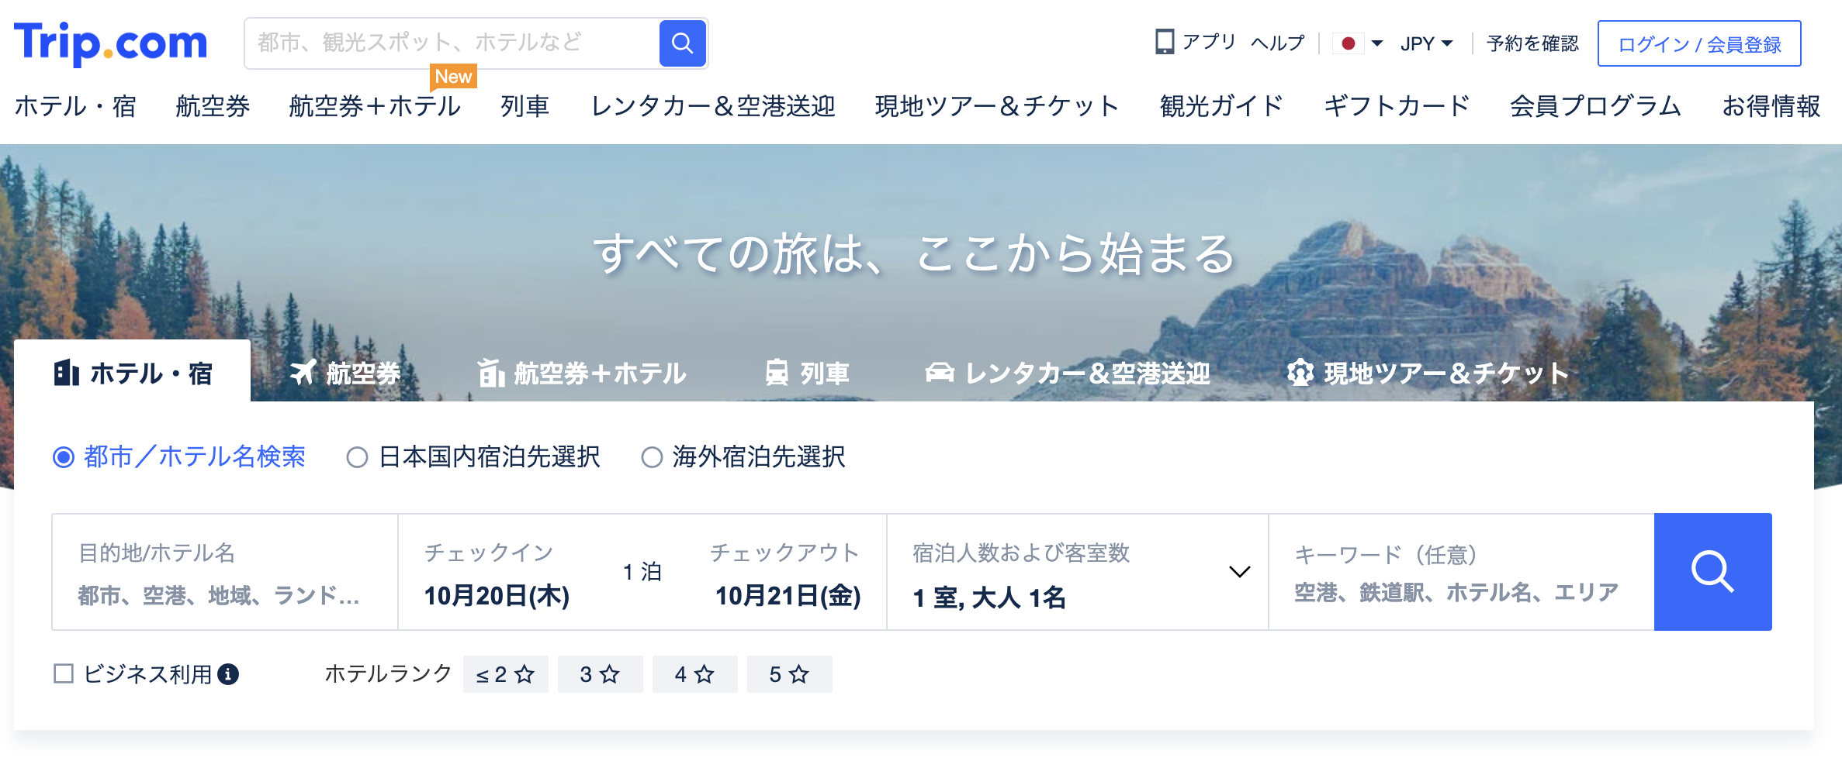Image resolution: width=1842 pixels, height=761 pixels.
Task: Open the language dropdown arrow beside flag
Action: pyautogui.click(x=1377, y=43)
